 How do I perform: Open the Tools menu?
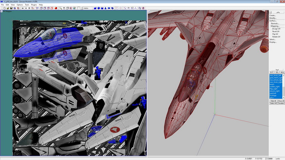coord(27,5)
